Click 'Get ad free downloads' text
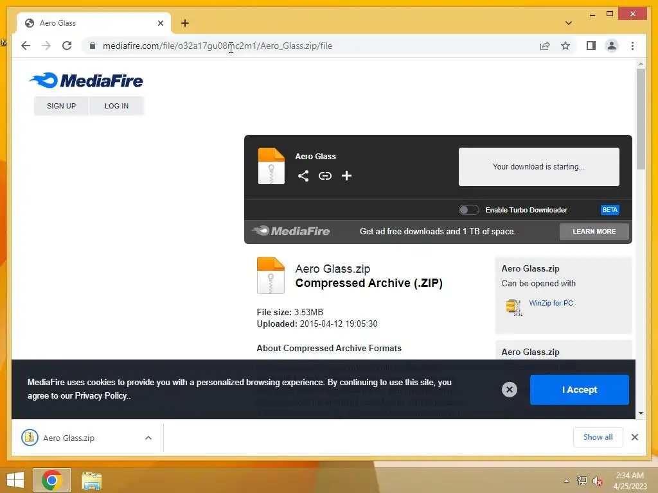This screenshot has width=658, height=493. point(437,231)
